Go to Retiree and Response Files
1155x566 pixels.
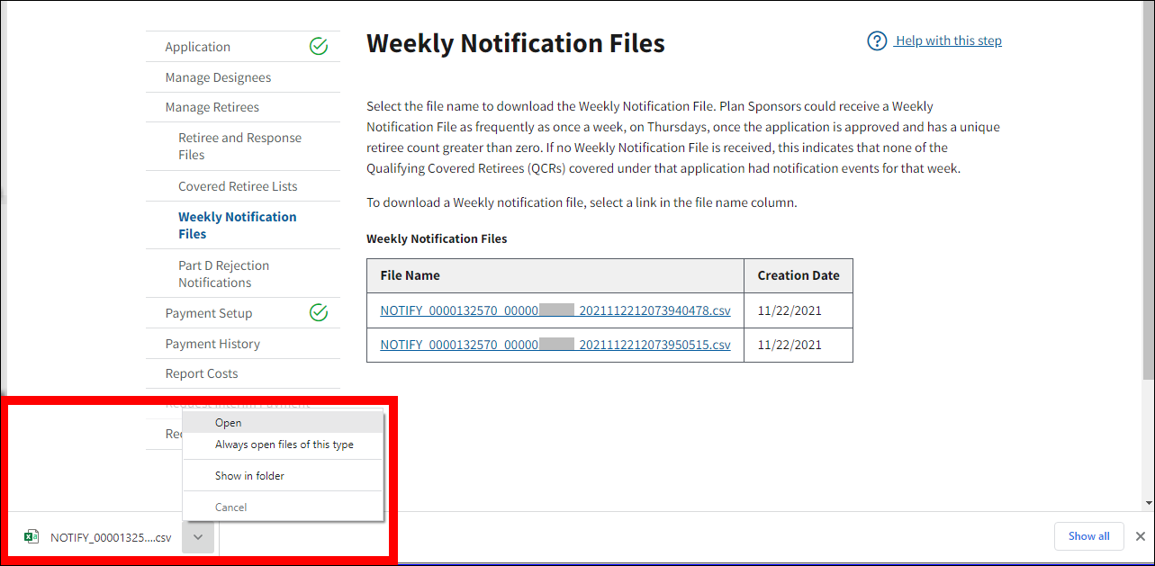coord(239,147)
